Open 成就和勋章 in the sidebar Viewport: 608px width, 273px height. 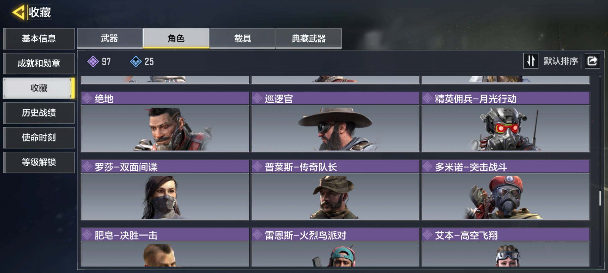[x=39, y=63]
